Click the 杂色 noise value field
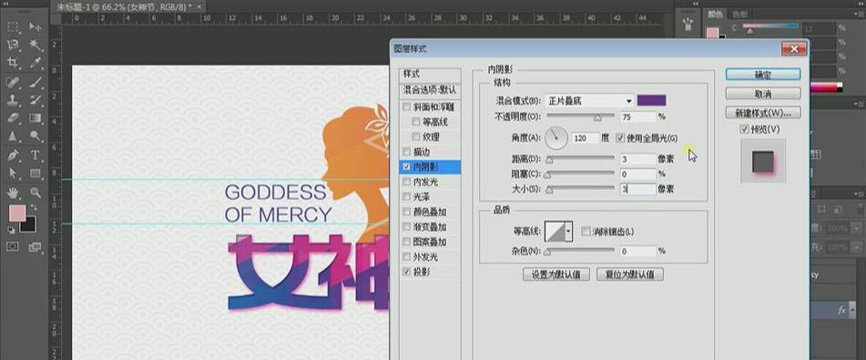Viewport: 866px width, 360px height. [x=637, y=251]
